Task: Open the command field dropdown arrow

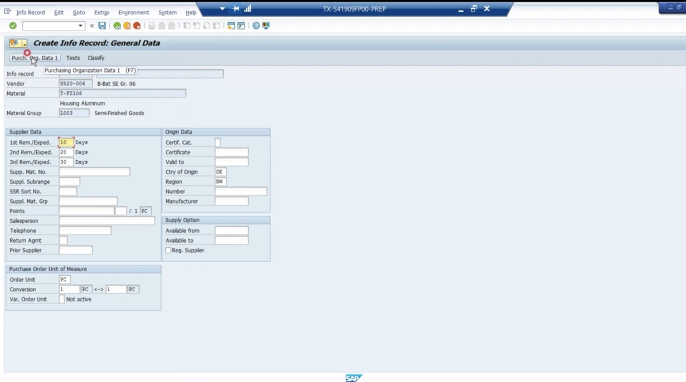Action: point(80,26)
